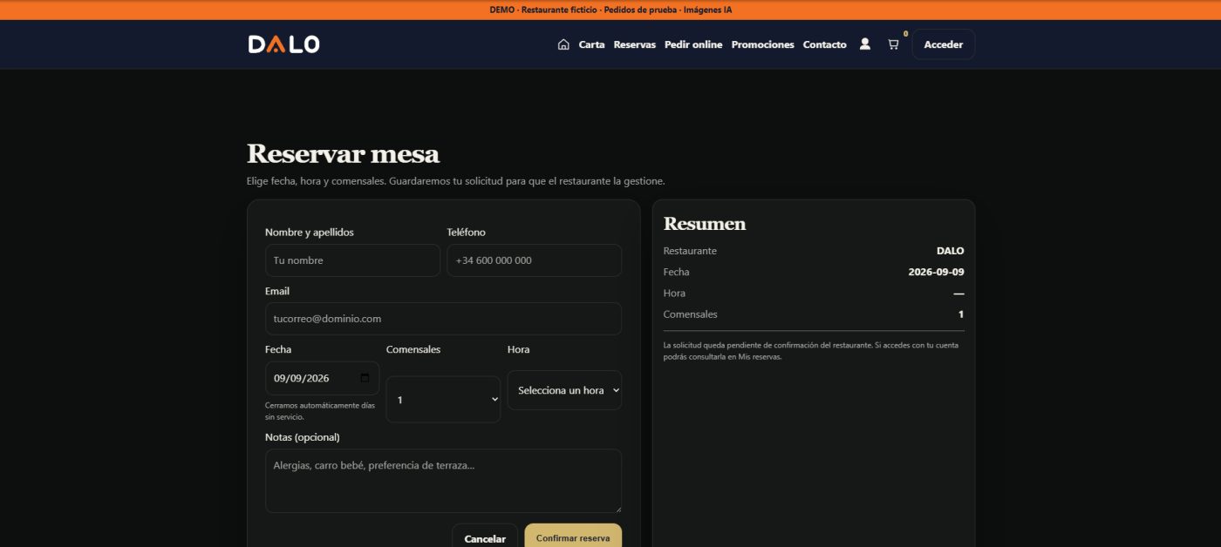The width and height of the screenshot is (1221, 547).
Task: Click the pending confirmation notice text
Action: pos(811,351)
